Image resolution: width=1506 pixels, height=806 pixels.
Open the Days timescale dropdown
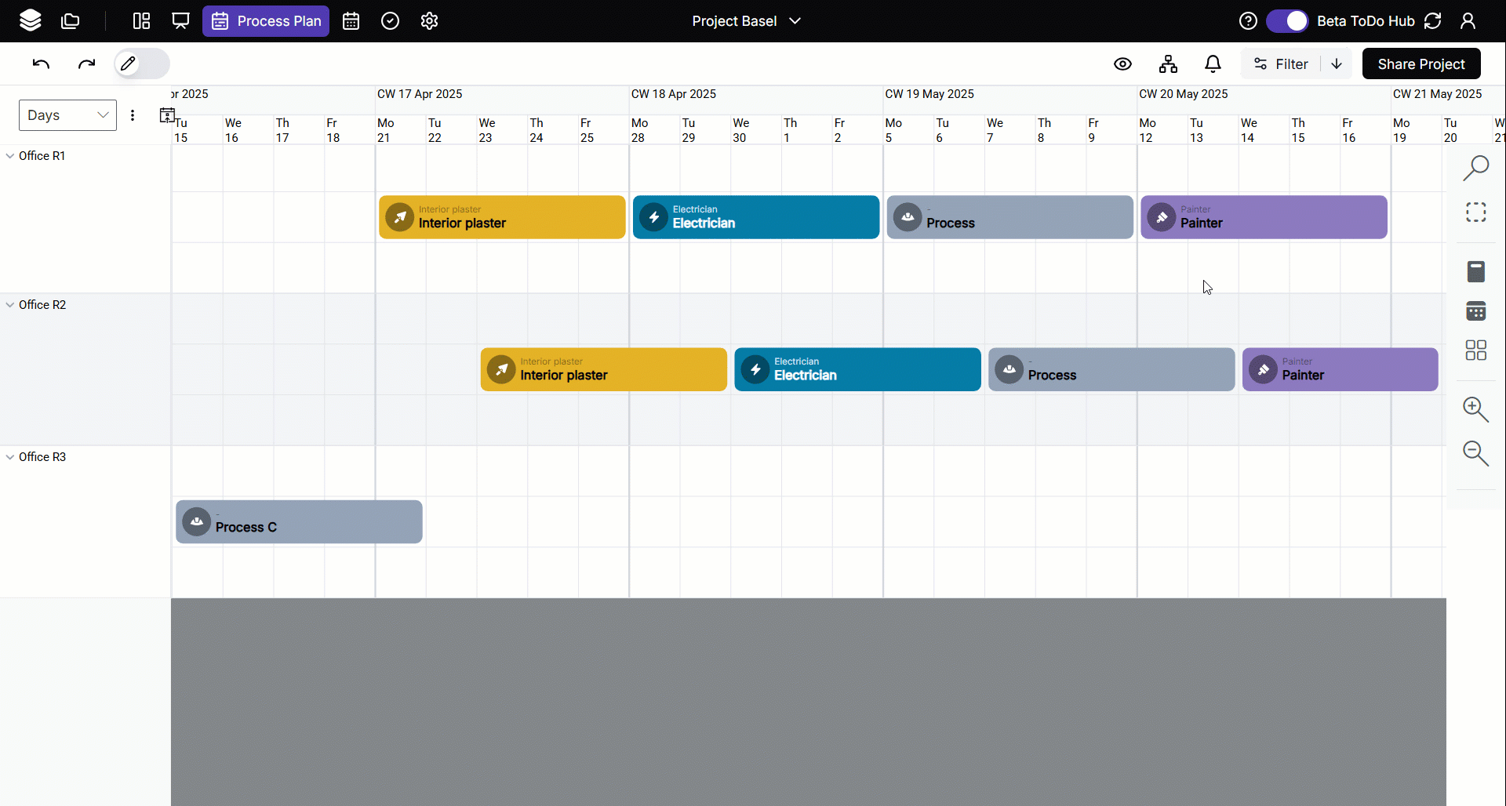tap(67, 114)
